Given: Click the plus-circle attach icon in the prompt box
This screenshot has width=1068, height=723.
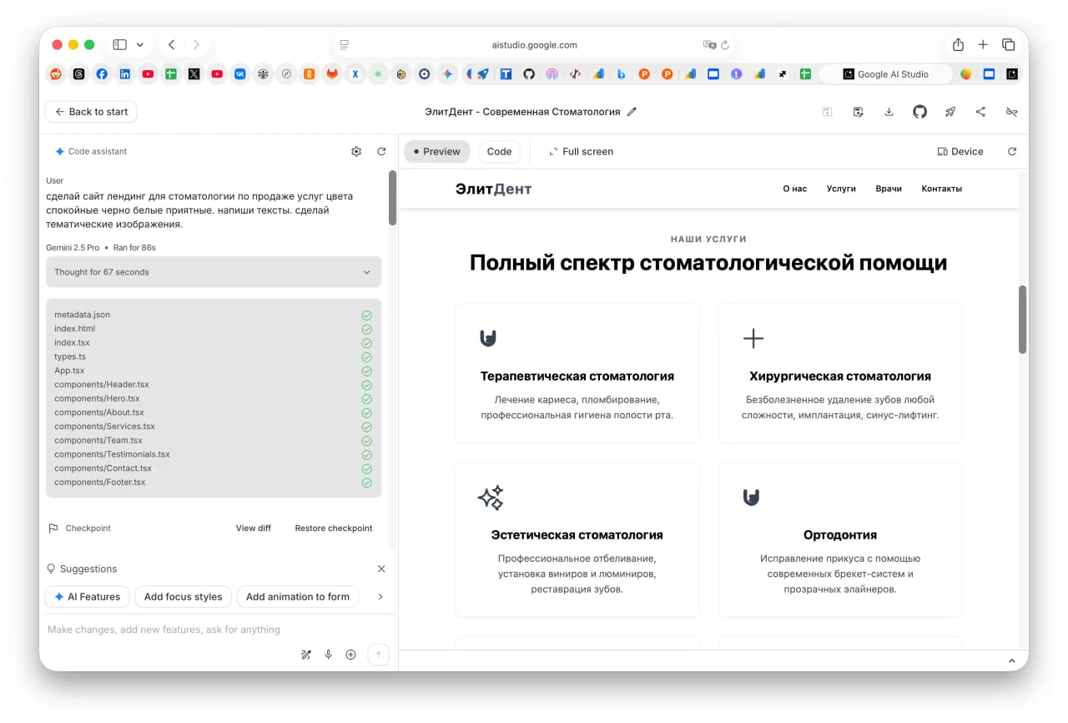Looking at the screenshot, I should 350,655.
